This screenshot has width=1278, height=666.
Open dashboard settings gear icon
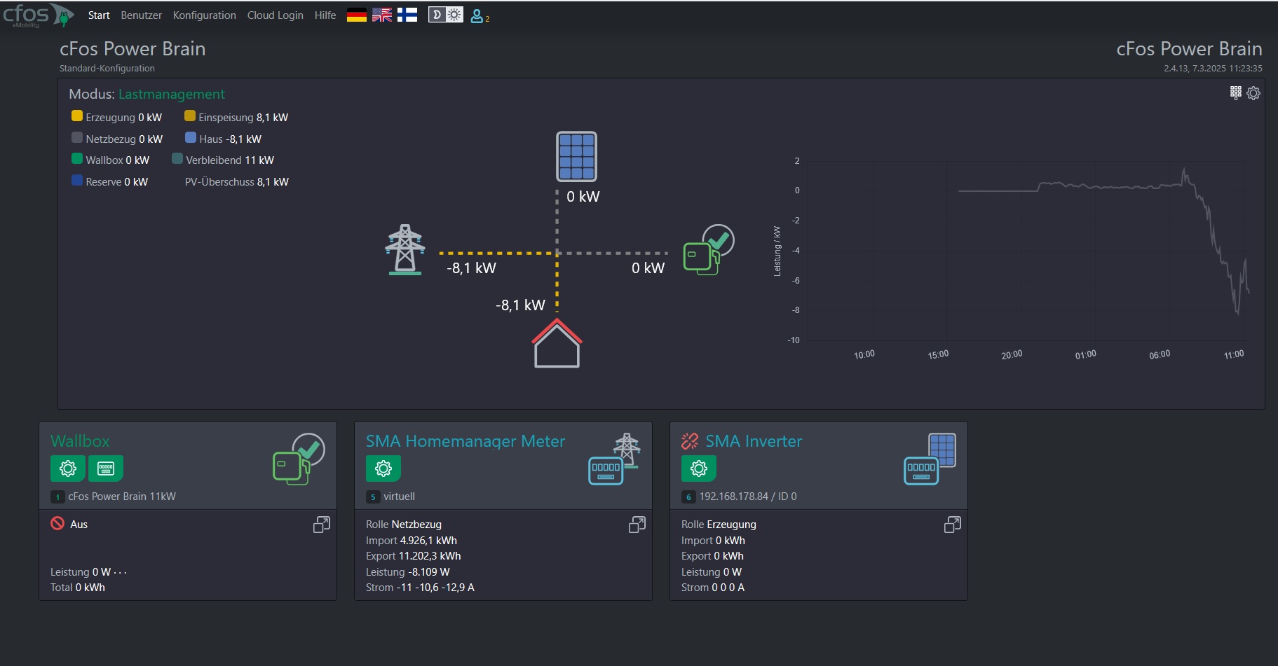[x=1253, y=93]
